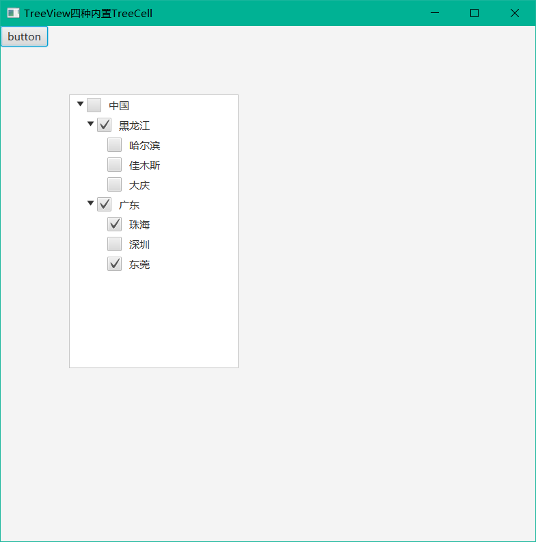536x542 pixels.
Task: Select the 哈尔滨 tree row label
Action: click(145, 145)
